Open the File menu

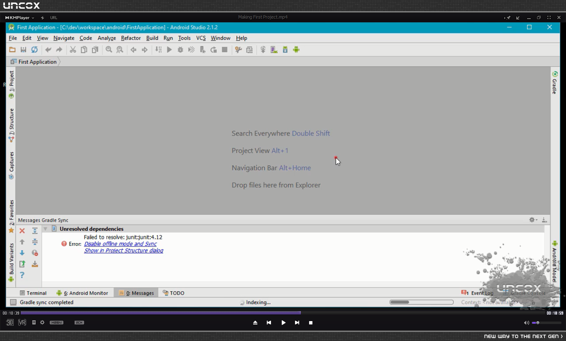coord(13,38)
